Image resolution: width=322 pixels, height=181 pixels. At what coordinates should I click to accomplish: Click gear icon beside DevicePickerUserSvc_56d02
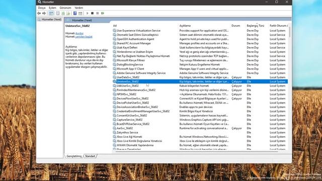tap(114, 103)
